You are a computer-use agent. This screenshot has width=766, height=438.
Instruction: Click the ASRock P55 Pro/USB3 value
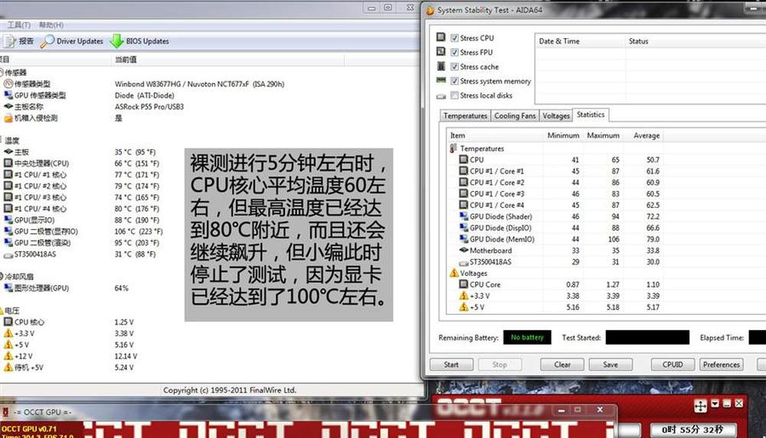click(149, 106)
